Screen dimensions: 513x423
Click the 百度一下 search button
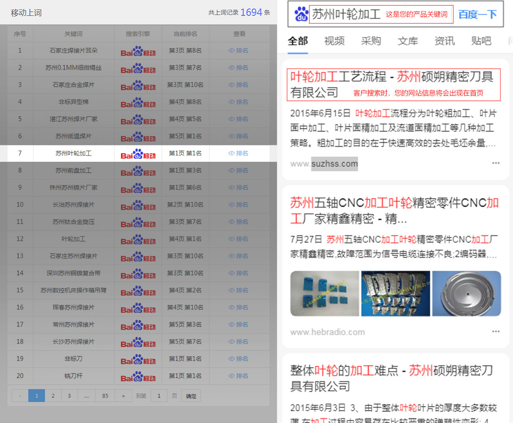coord(477,14)
